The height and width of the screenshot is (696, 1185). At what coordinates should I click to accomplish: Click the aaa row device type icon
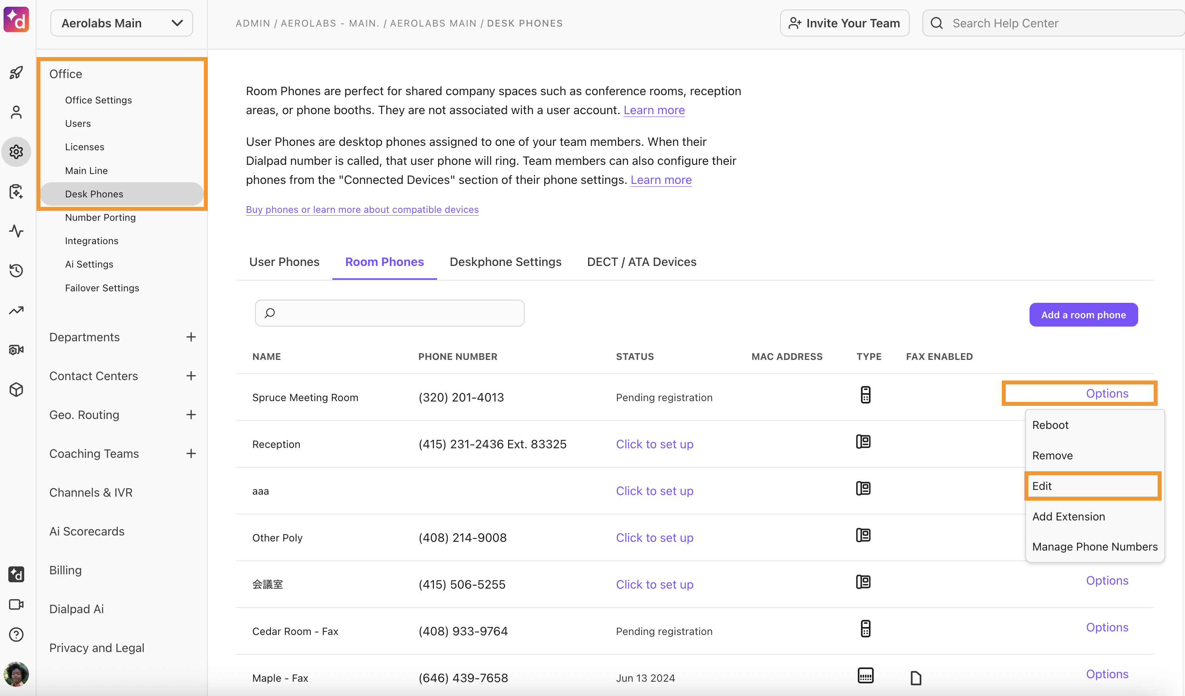(863, 488)
